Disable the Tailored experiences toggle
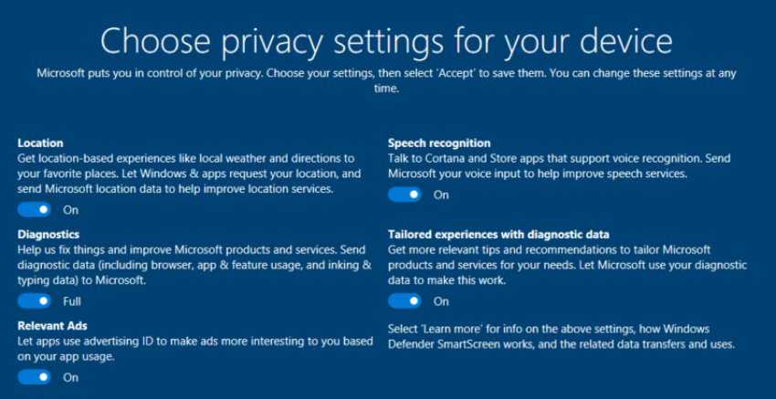776x399 pixels. (x=404, y=301)
